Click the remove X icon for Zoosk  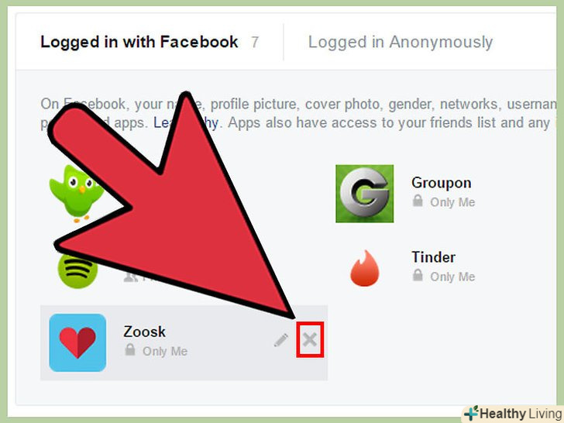[310, 339]
